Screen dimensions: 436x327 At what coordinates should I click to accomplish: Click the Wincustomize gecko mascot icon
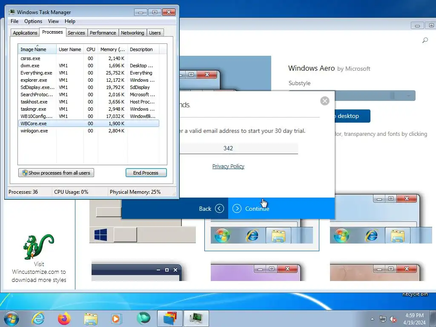pos(39,247)
